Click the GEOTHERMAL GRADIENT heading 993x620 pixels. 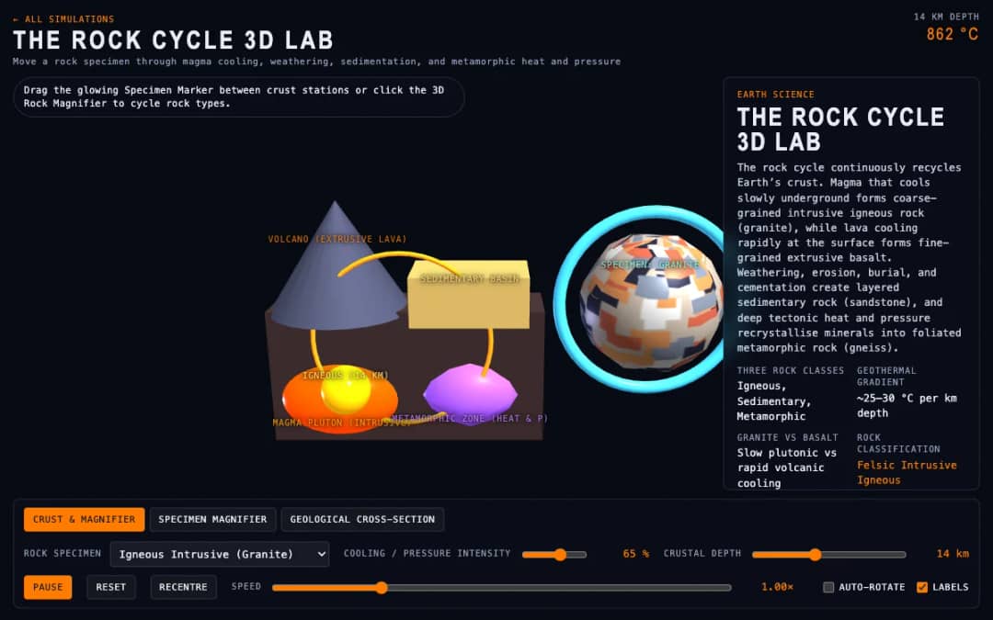pyautogui.click(x=886, y=377)
